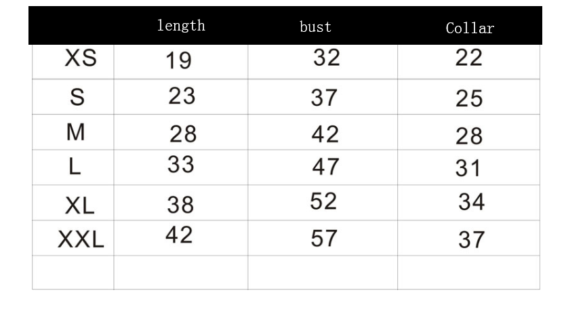Choose the L bust cell showing 47
The width and height of the screenshot is (566, 318).
pos(325,166)
